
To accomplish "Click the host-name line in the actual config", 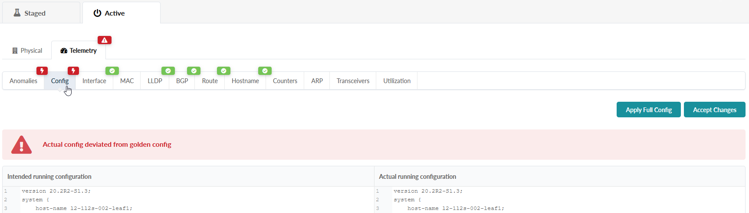I will point(456,208).
